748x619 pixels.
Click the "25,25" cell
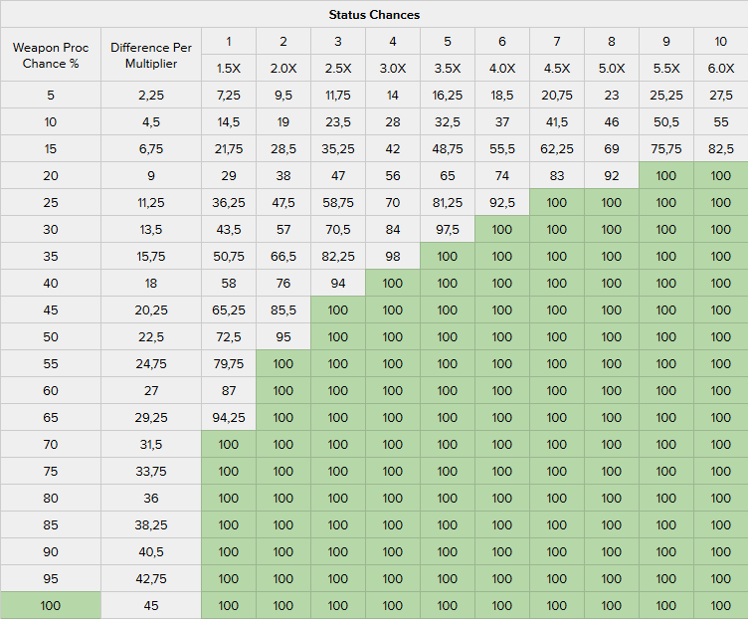(666, 96)
